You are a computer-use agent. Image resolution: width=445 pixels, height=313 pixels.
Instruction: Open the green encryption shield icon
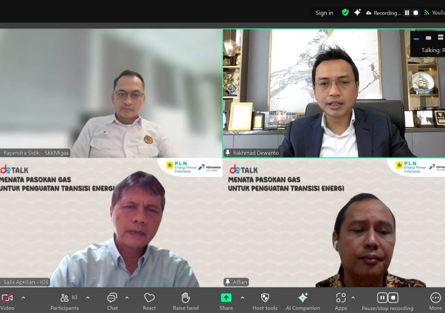345,13
